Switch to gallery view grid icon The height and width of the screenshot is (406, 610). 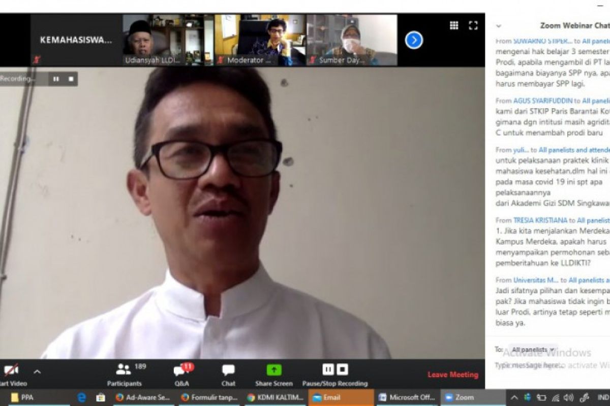click(454, 25)
